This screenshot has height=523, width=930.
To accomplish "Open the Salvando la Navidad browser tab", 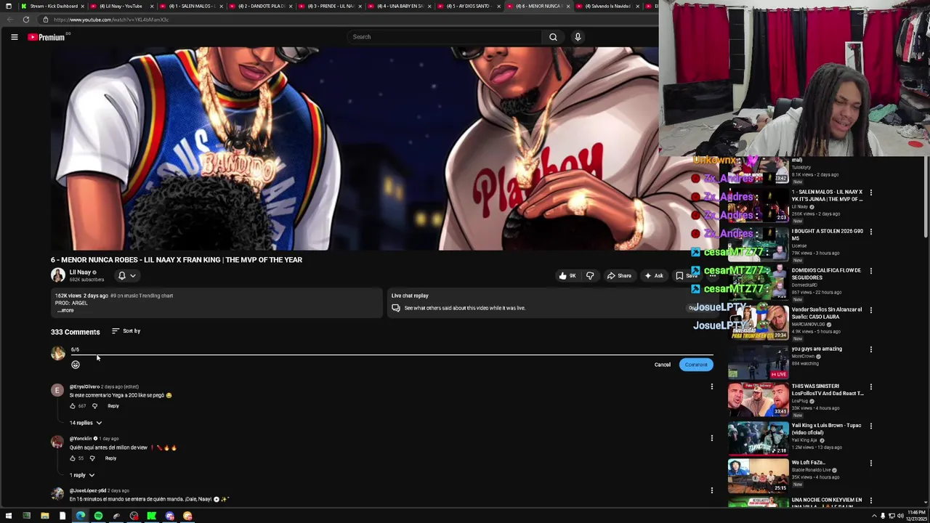I will coord(607,6).
